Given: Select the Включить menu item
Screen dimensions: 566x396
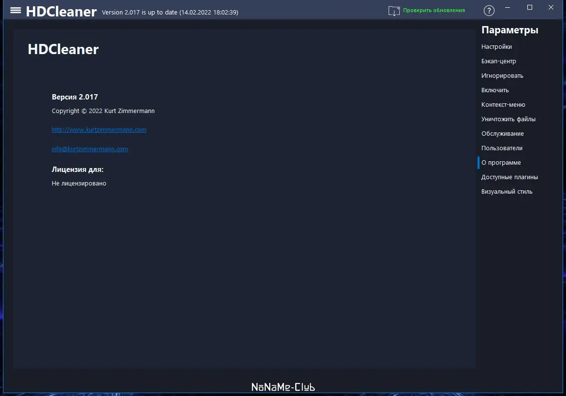Looking at the screenshot, I should click(495, 90).
